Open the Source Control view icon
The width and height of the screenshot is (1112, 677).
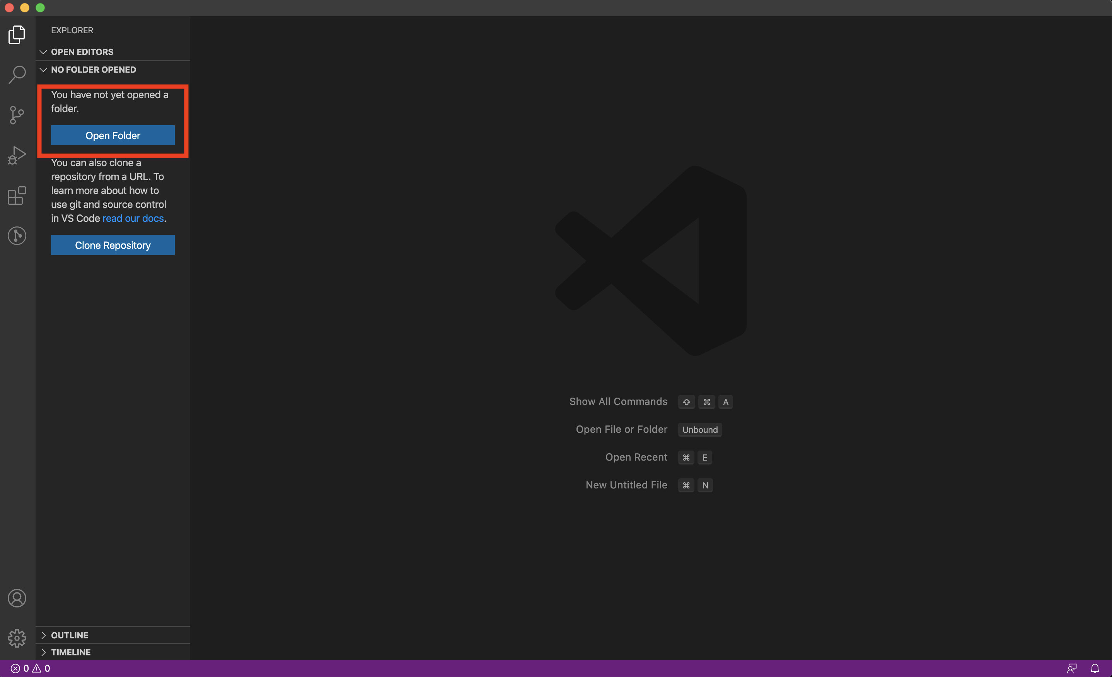17,115
